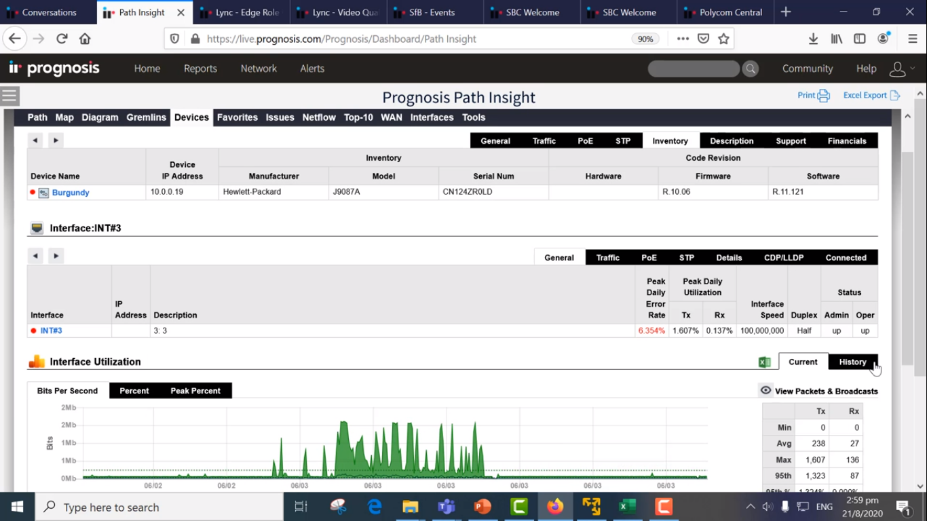Image resolution: width=927 pixels, height=521 pixels.
Task: Switch to the Netflow tab
Action: [319, 117]
